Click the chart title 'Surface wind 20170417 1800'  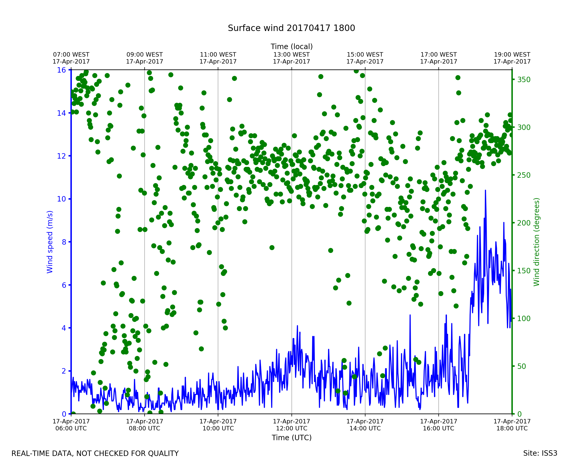pos(291,28)
